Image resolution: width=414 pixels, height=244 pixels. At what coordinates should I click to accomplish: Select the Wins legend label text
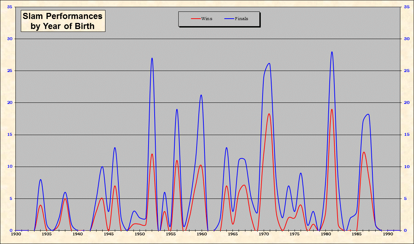tap(207, 19)
